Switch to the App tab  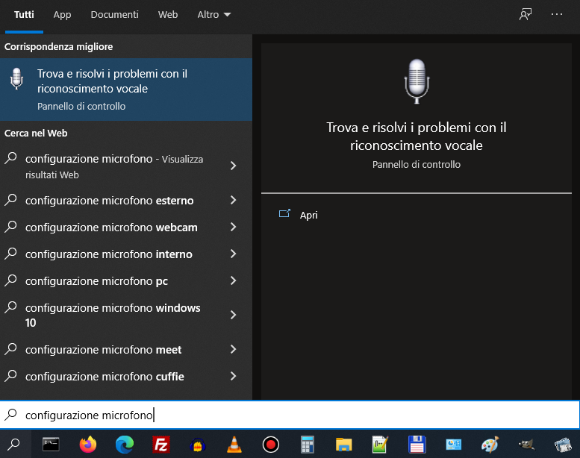pos(62,15)
